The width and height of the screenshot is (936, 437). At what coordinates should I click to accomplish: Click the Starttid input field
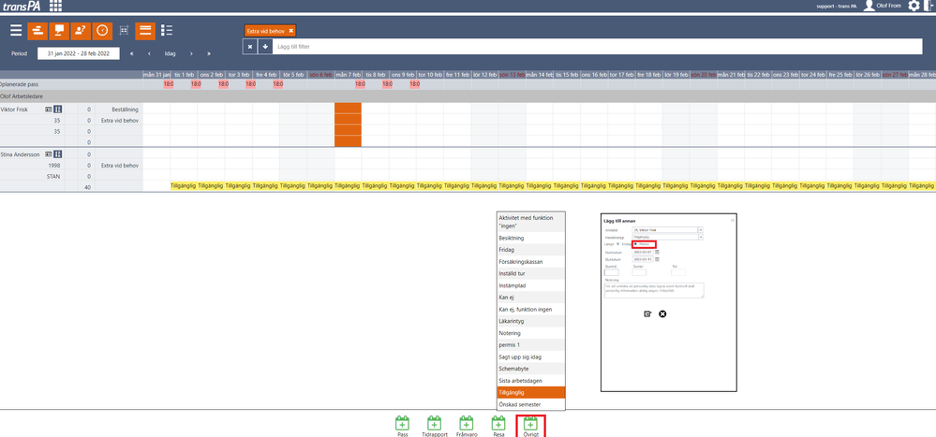click(x=612, y=272)
